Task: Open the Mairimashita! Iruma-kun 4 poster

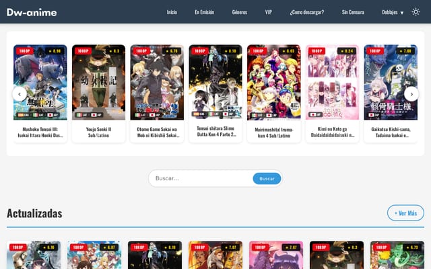Action: (x=274, y=82)
